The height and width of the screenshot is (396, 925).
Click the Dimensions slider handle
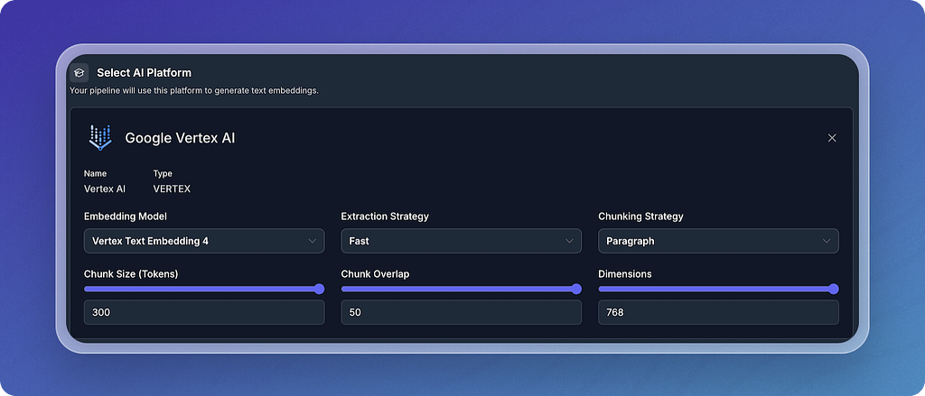[x=834, y=289]
